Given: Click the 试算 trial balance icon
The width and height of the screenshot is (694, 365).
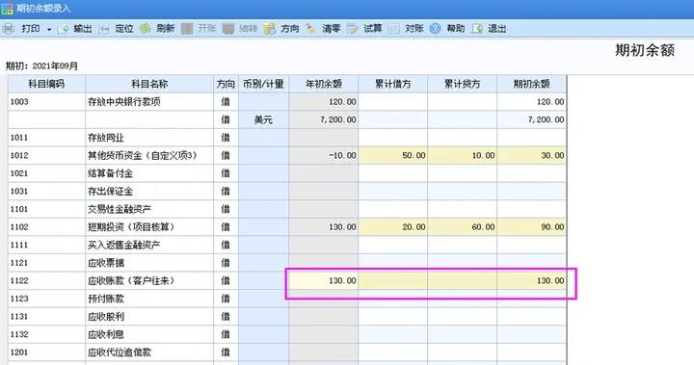Looking at the screenshot, I should point(353,29).
